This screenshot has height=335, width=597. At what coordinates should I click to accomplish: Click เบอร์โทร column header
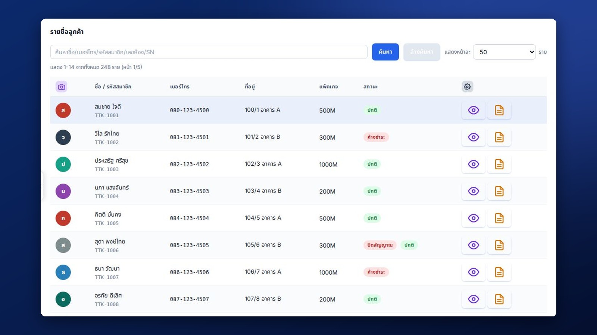pos(180,87)
